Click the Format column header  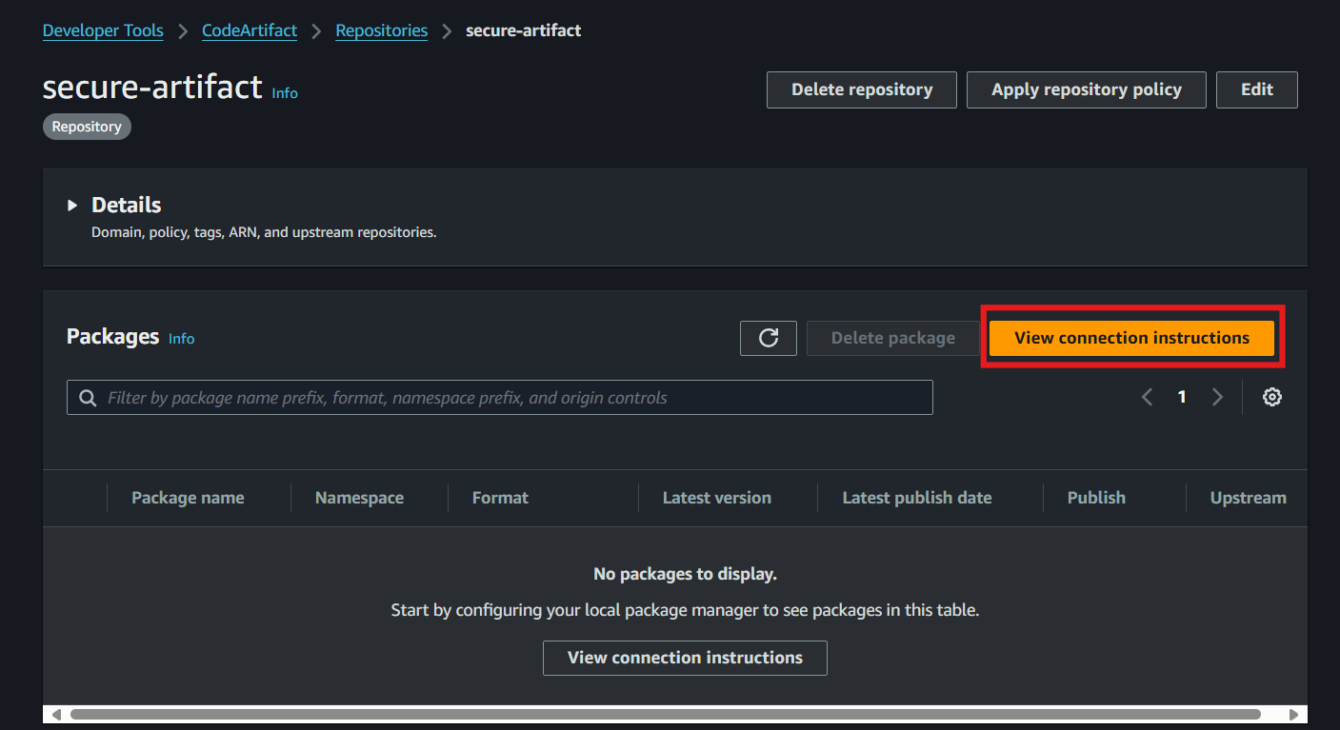point(500,498)
